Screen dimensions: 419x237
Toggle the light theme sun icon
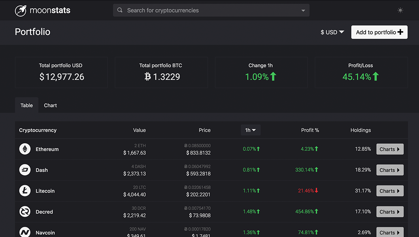400,10
